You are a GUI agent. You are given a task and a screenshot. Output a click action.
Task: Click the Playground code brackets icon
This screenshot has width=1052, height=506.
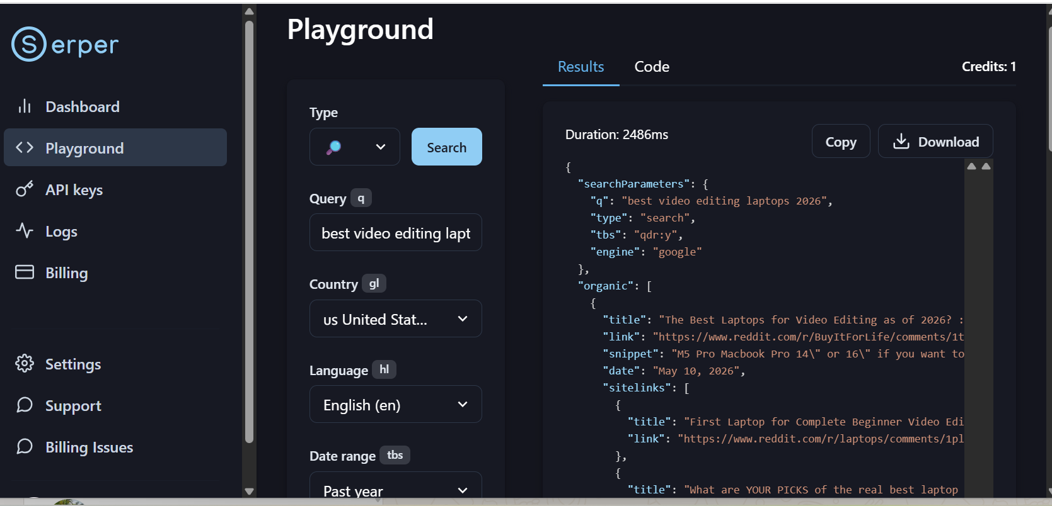pyautogui.click(x=25, y=148)
